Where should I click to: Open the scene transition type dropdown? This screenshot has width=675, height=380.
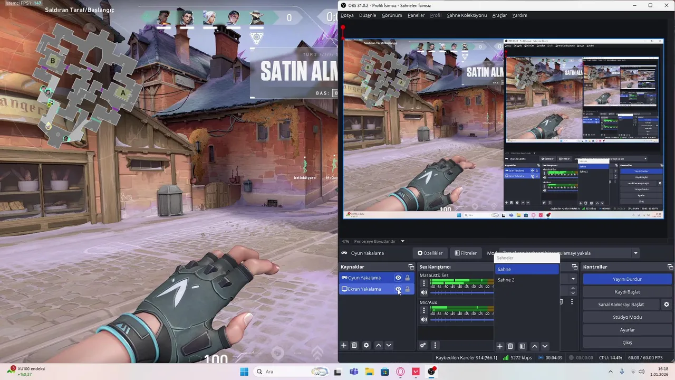point(573,279)
